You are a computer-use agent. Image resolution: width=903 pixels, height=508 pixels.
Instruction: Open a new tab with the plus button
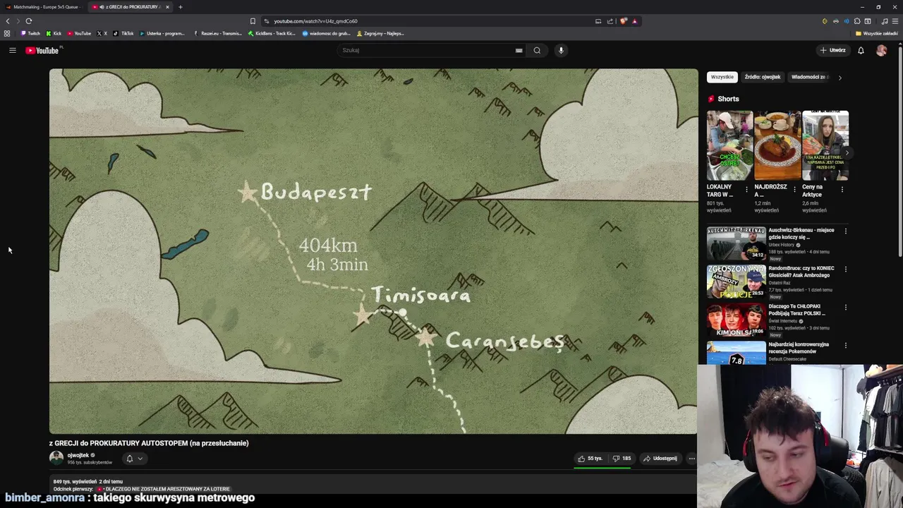pos(180,7)
